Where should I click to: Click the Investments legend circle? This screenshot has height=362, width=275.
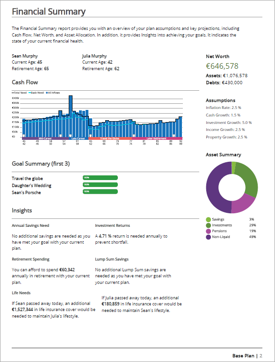(208, 225)
